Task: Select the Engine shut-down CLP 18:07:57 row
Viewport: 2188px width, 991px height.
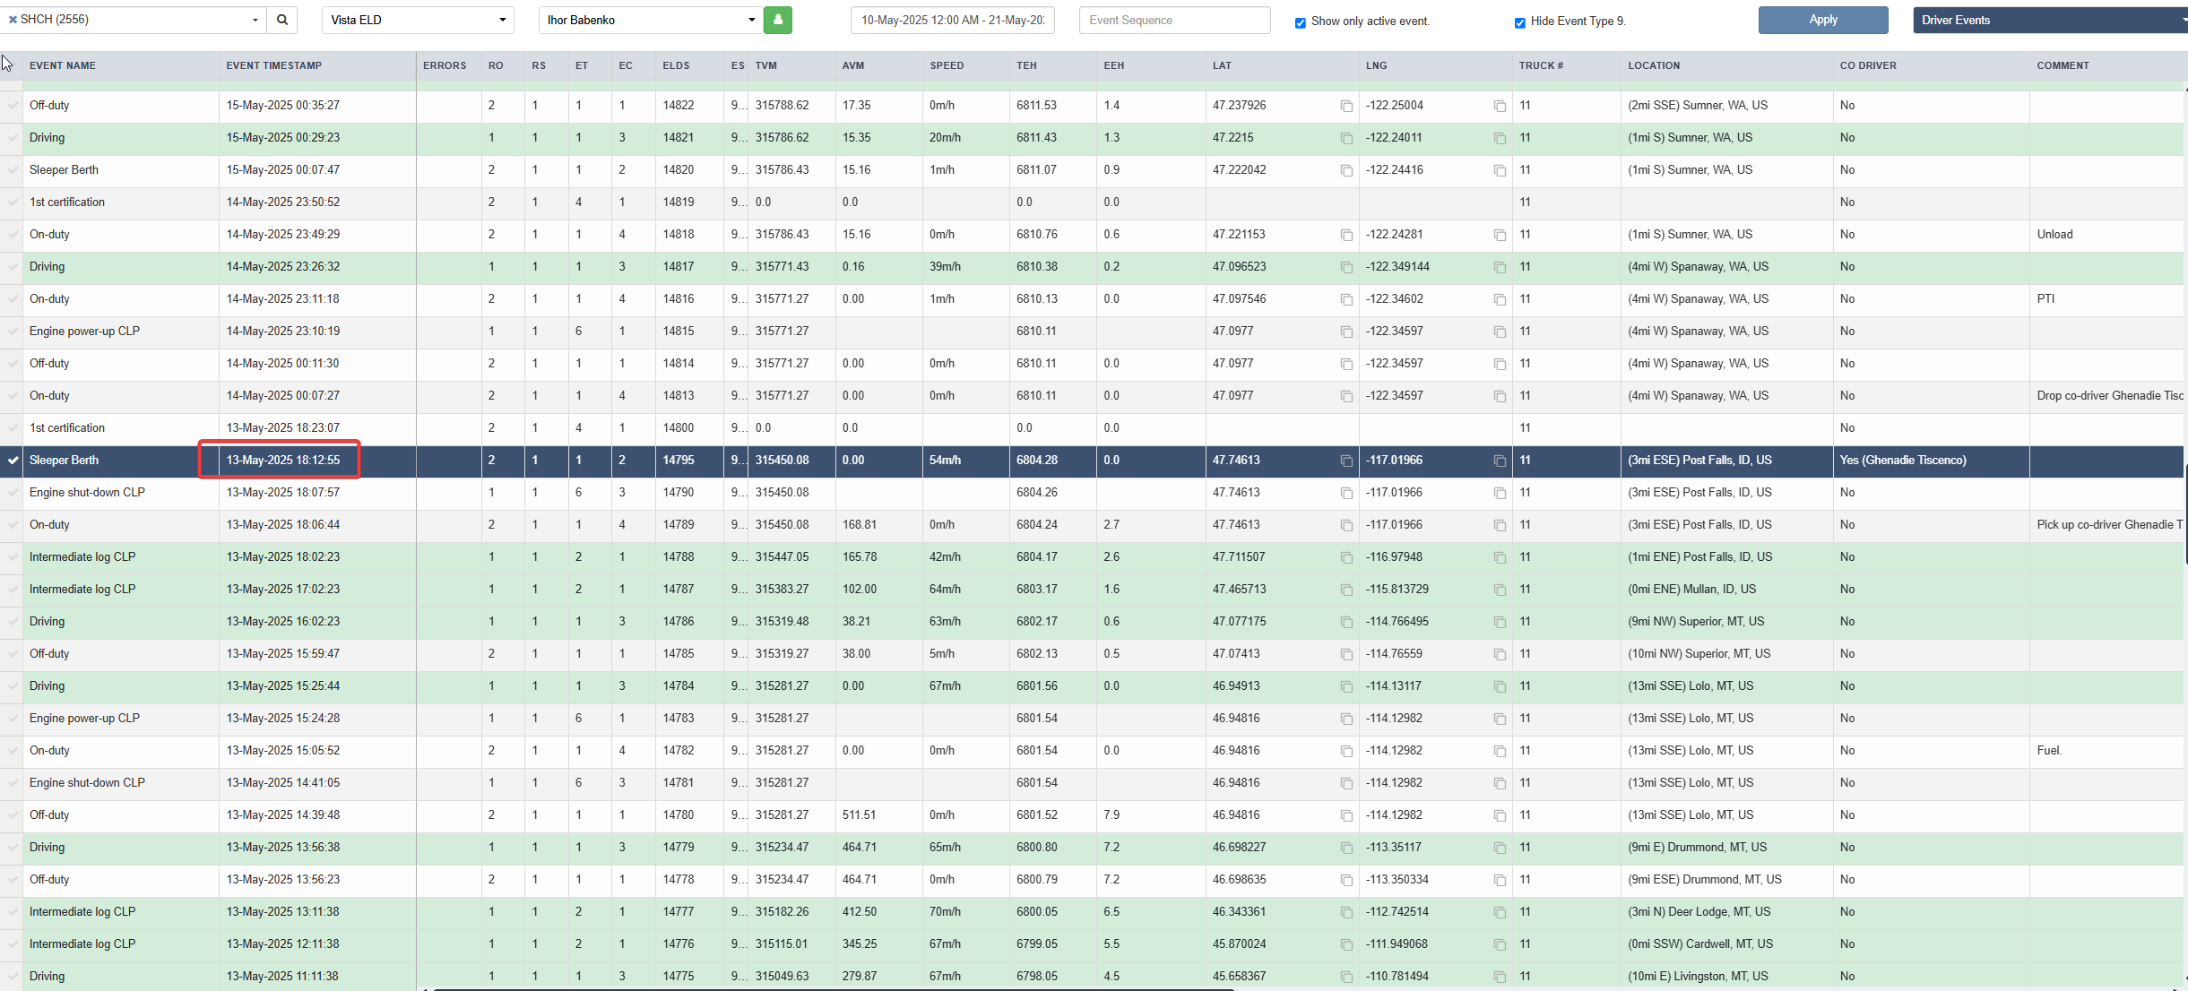Action: coord(1094,493)
